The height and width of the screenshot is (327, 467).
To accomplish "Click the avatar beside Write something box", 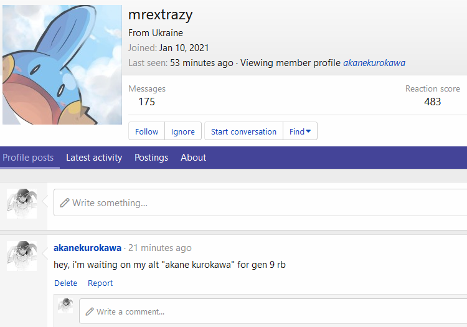I will 22,203.
